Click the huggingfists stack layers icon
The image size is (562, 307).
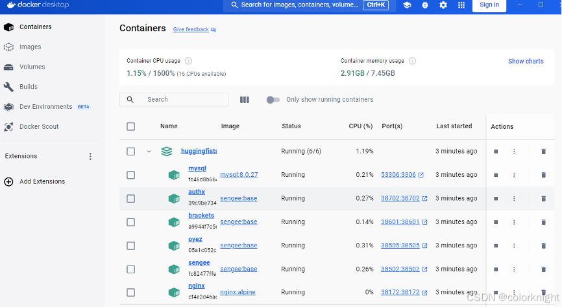coord(167,152)
